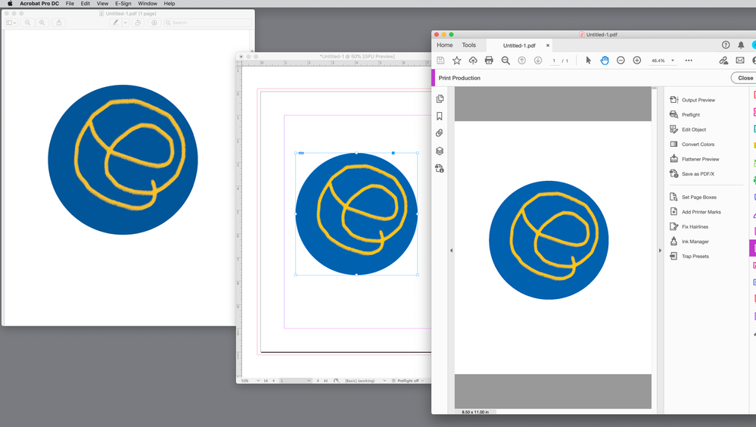This screenshot has width=756, height=427.
Task: Select Fix Hairlines tool
Action: click(x=689, y=226)
